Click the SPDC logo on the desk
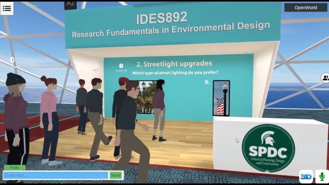 (x=268, y=147)
